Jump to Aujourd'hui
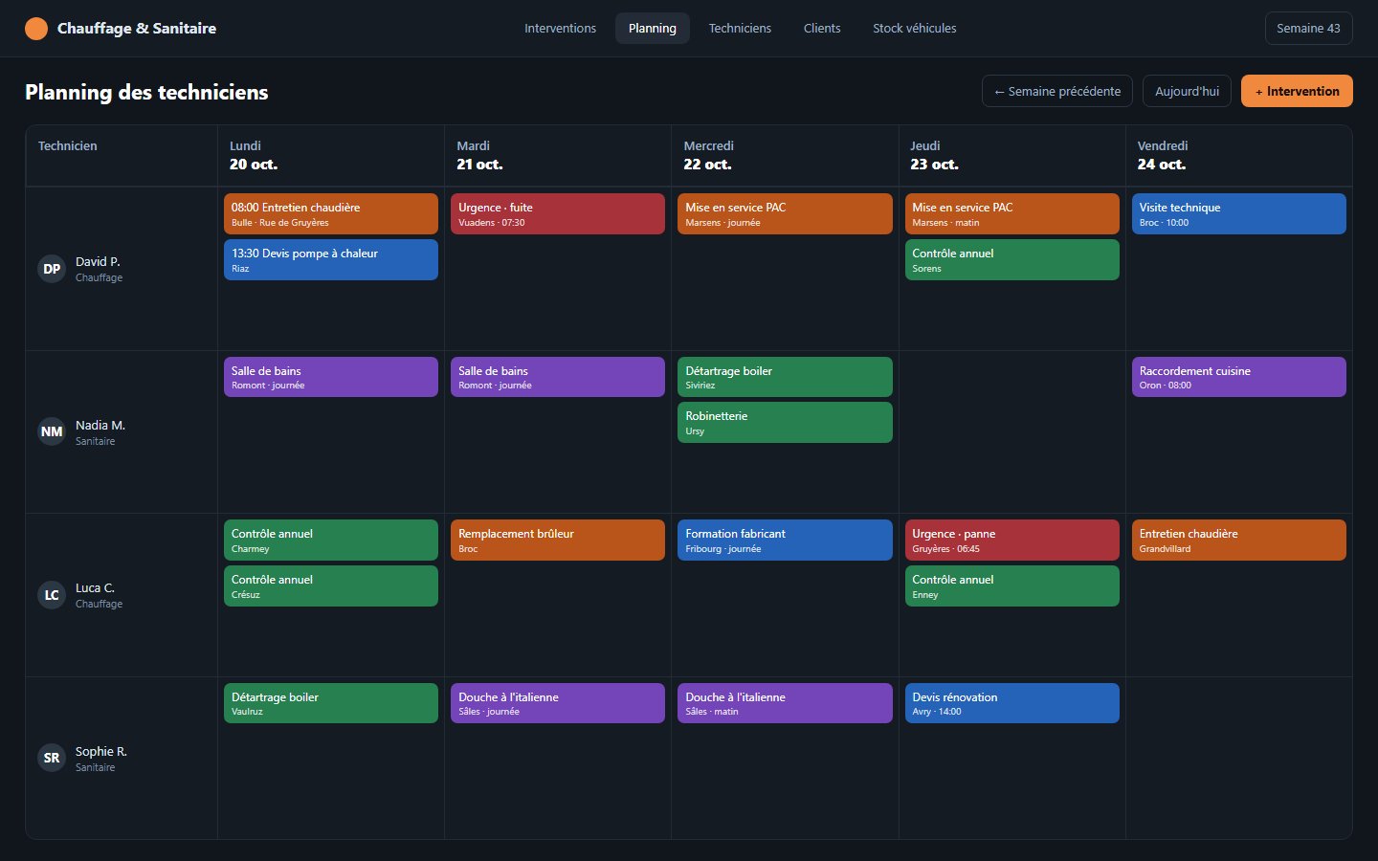Image resolution: width=1378 pixels, height=861 pixels. pos(1187,91)
